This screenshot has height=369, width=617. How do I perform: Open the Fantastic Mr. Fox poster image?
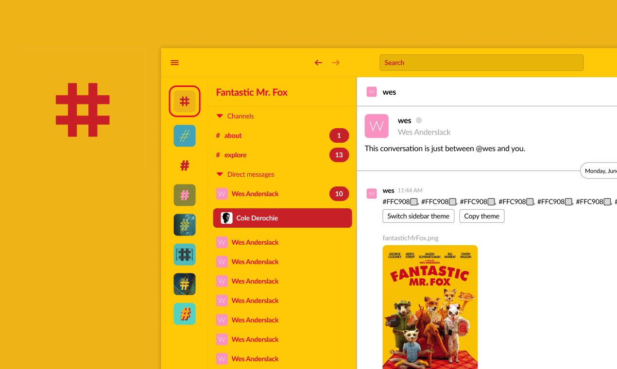(430, 307)
